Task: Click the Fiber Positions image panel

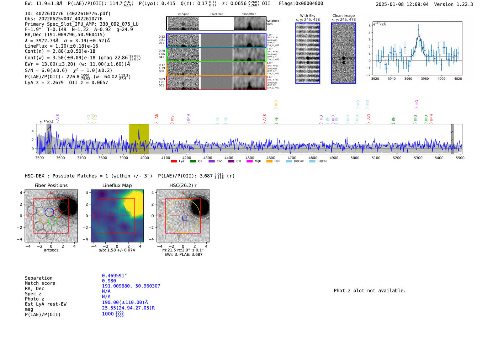Action: pyautogui.click(x=51, y=216)
